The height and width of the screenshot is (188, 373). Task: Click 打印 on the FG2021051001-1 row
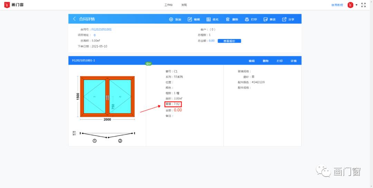point(280,61)
